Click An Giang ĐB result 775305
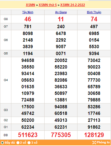The image size is (111, 146). click(x=61, y=135)
